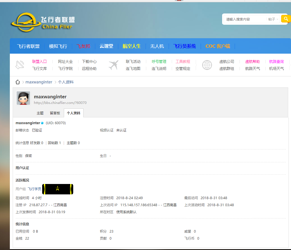Click the bell icon in sub-navigation
Viewport: 291px width, 250px height.
coord(20,65)
